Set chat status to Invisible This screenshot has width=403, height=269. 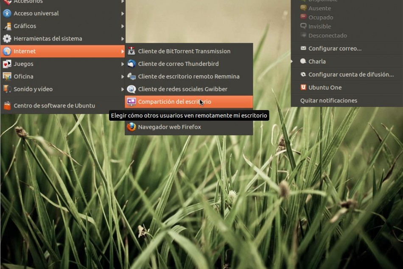tap(347, 26)
